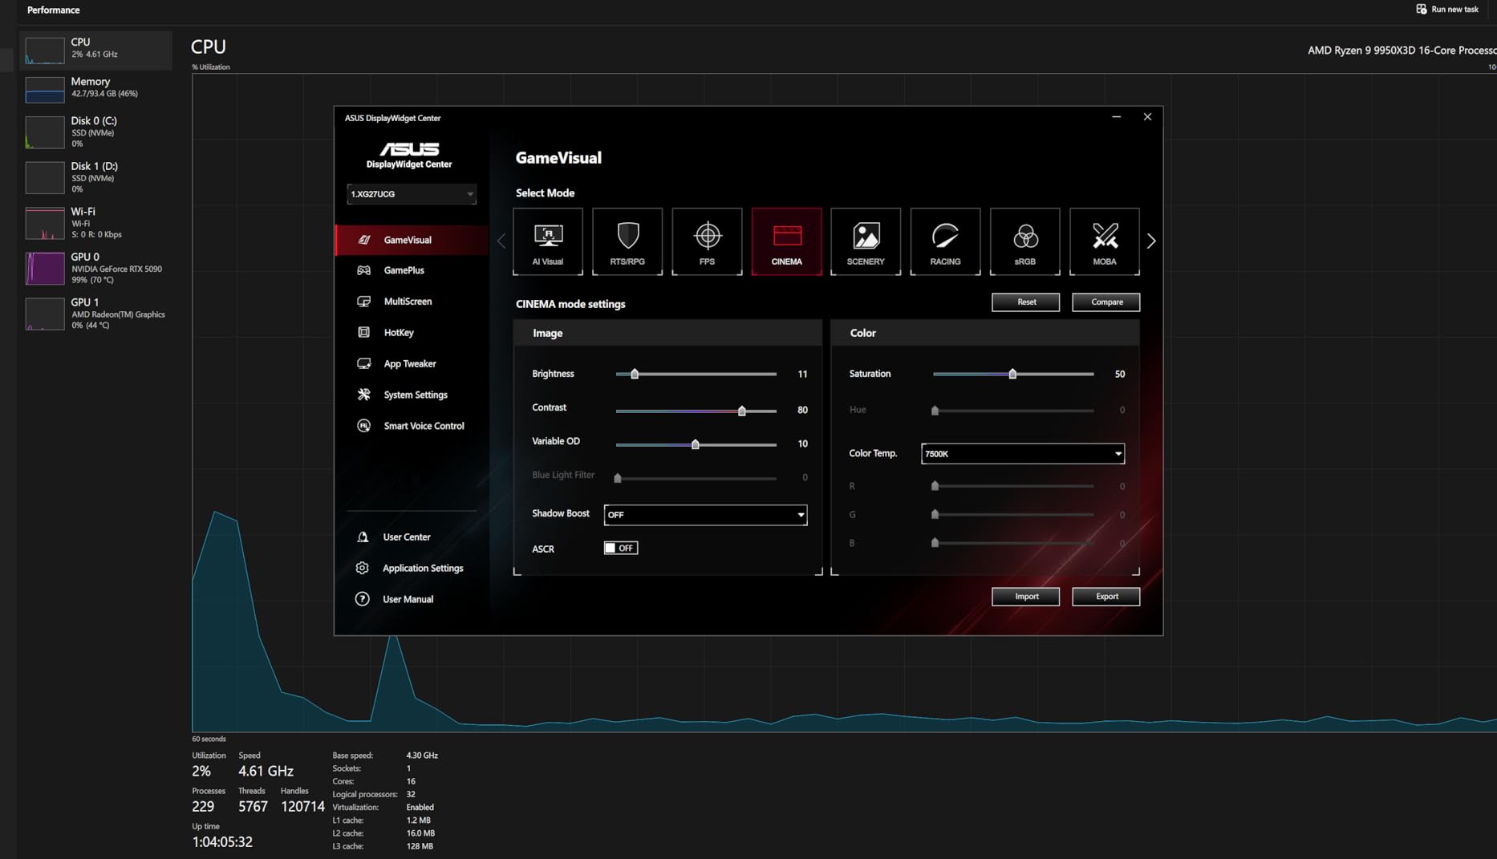This screenshot has width=1497, height=859.
Task: Click the GameVisual sidebar icon
Action: (364, 240)
